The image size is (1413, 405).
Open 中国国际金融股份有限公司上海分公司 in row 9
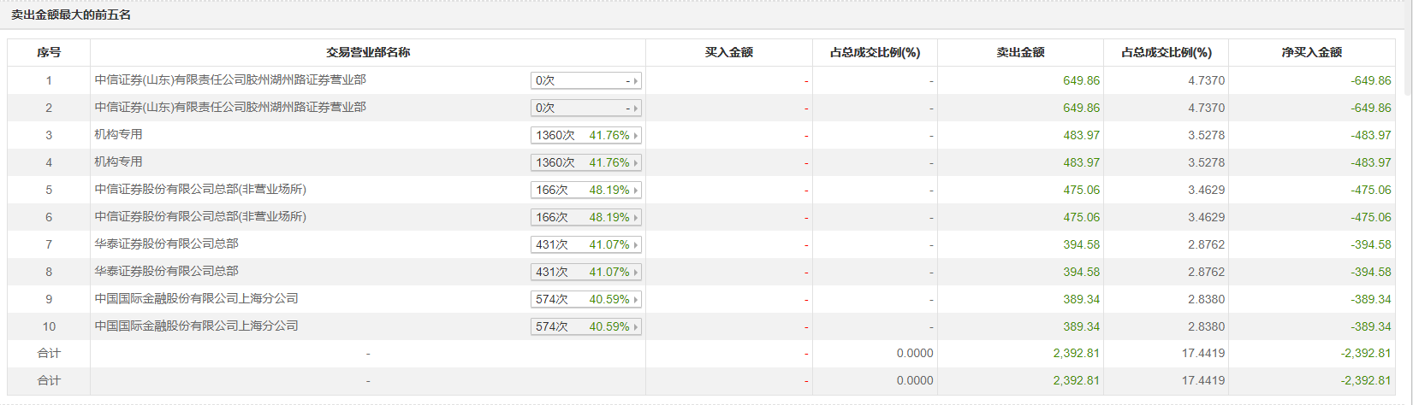click(x=196, y=298)
